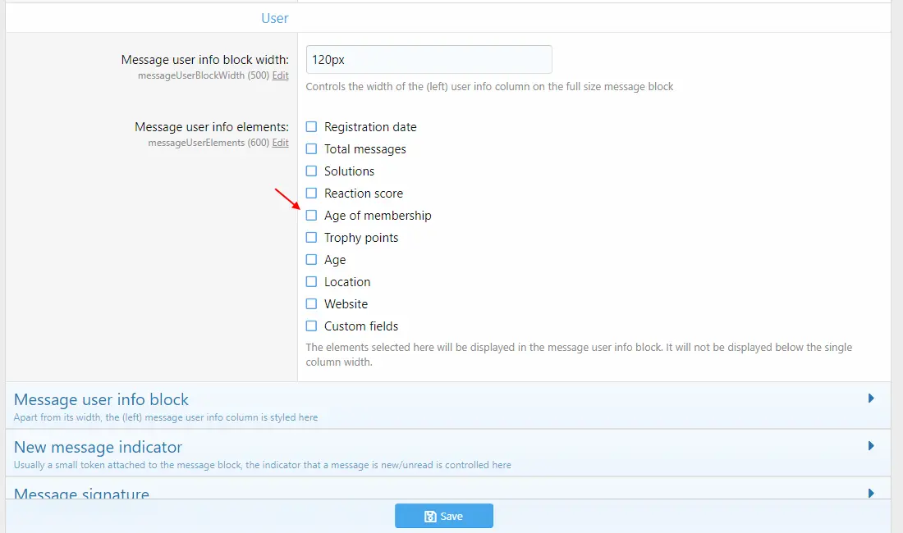Open the Message user info block heading
Image resolution: width=903 pixels, height=533 pixels.
coord(101,399)
